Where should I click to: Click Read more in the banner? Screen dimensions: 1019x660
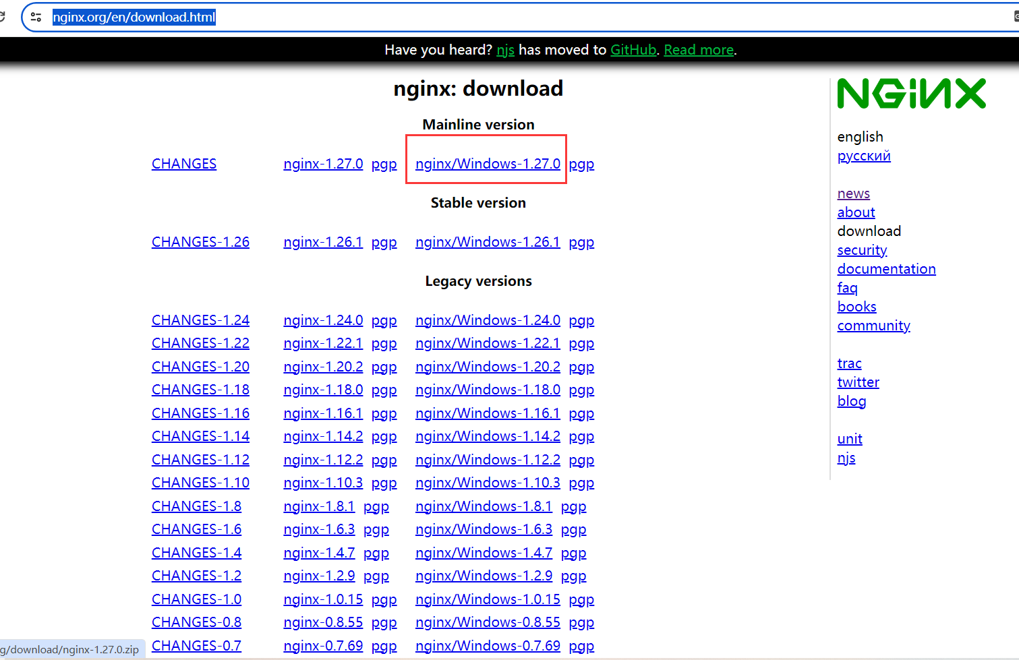pos(699,50)
